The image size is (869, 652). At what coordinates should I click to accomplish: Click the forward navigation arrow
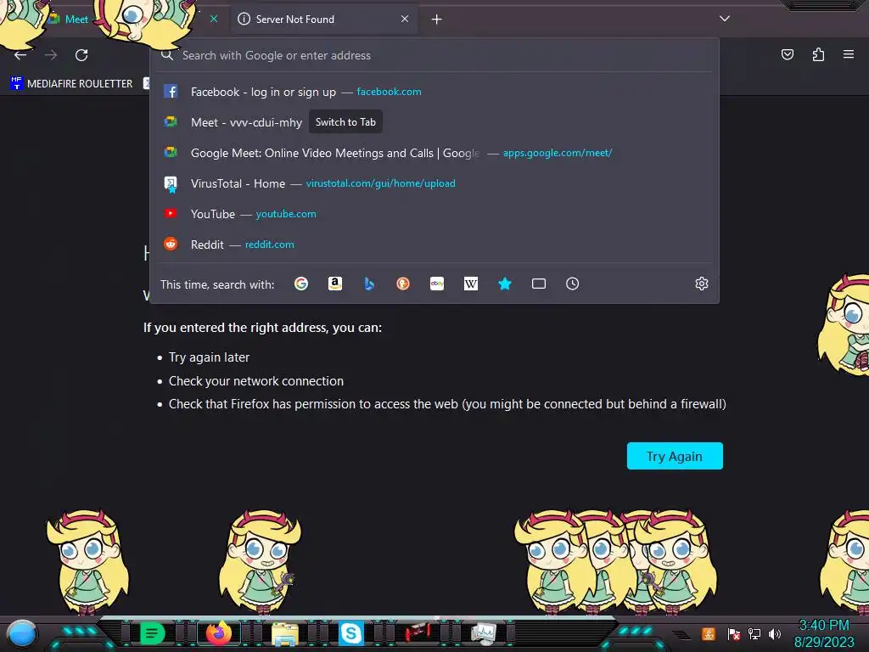click(51, 55)
